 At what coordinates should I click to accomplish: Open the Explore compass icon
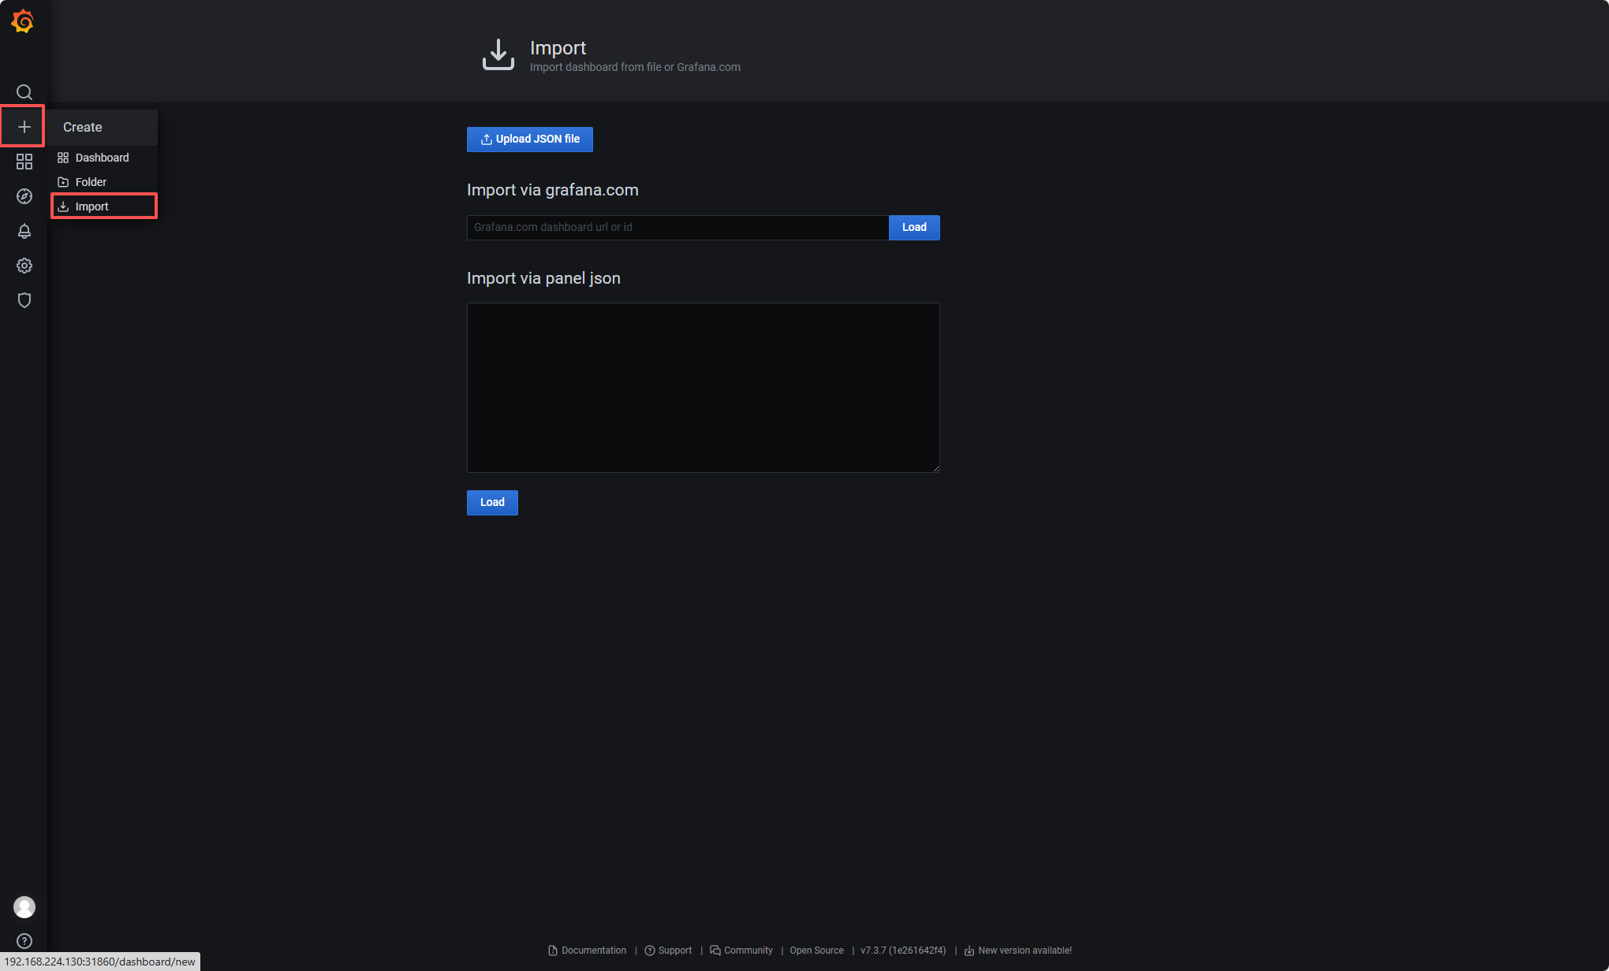point(24,196)
